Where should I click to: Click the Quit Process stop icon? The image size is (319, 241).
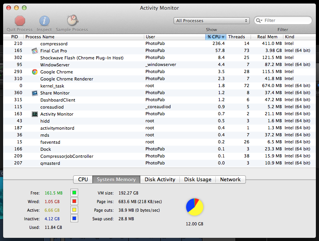(20, 21)
